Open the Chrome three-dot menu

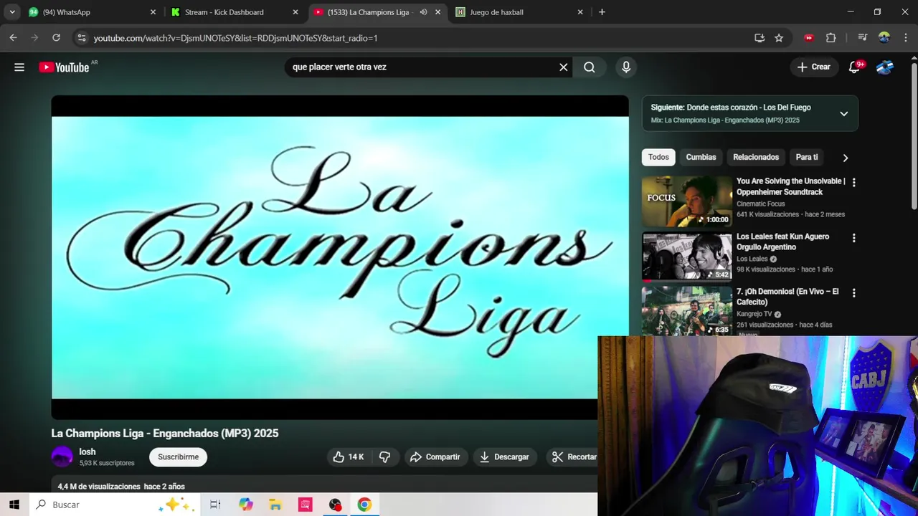pos(904,38)
